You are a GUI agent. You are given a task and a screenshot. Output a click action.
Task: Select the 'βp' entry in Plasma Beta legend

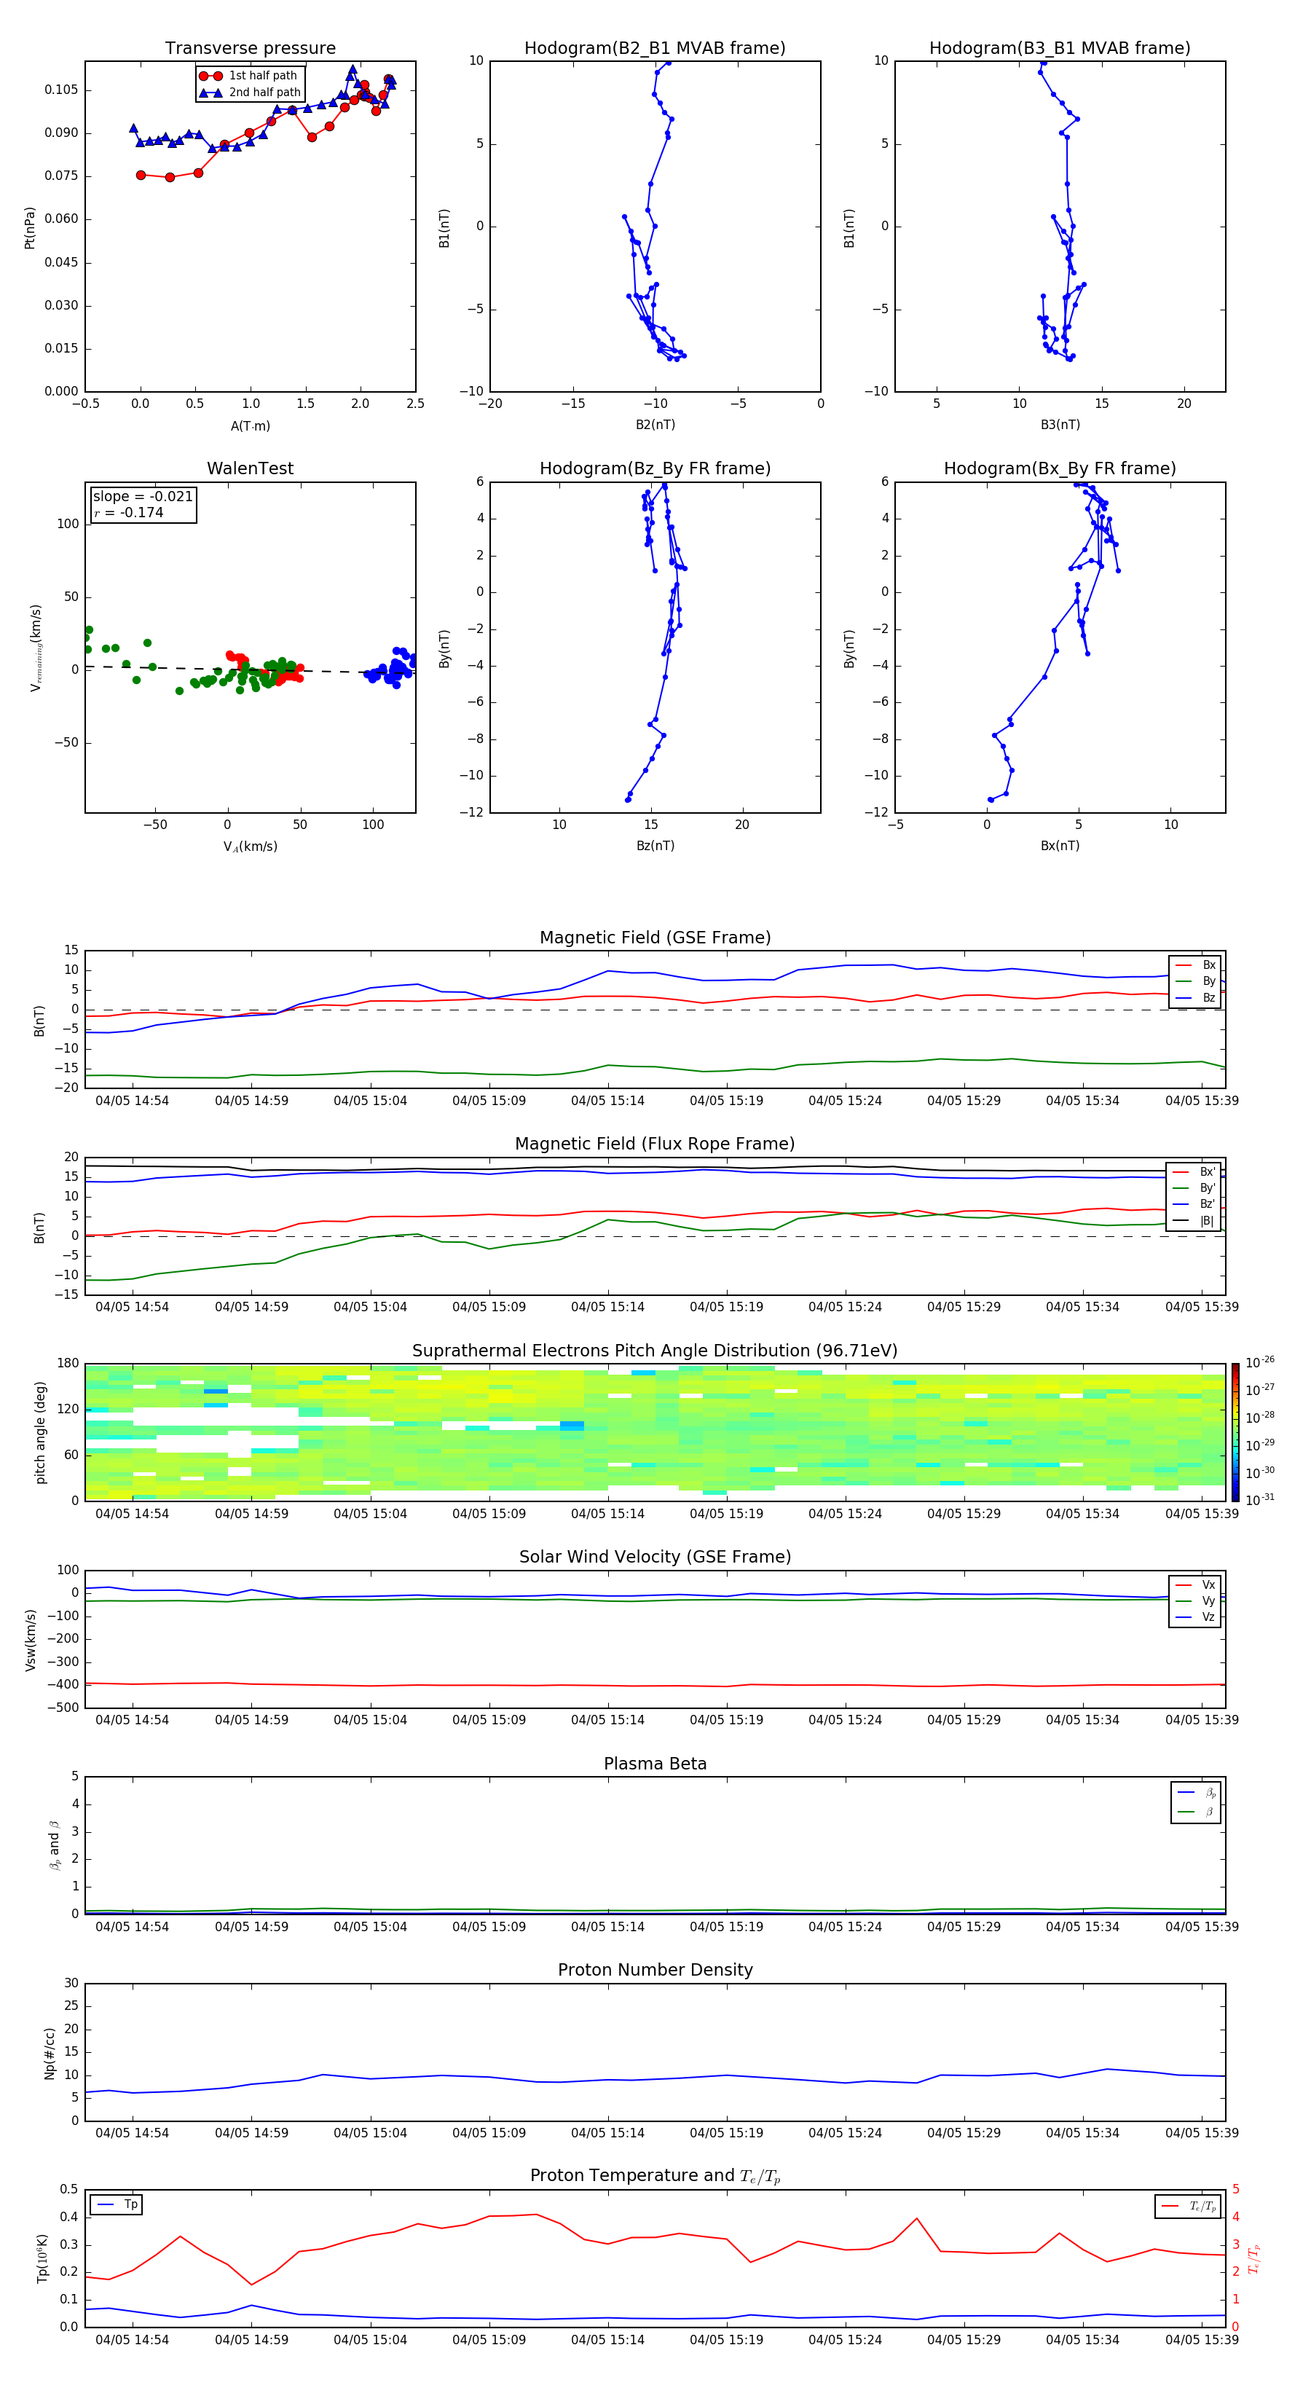click(x=1197, y=1792)
